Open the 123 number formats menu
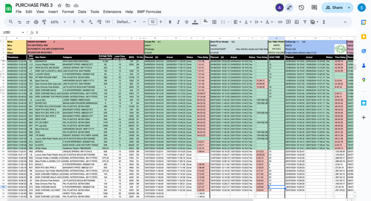The width and height of the screenshot is (371, 201). 108,22
